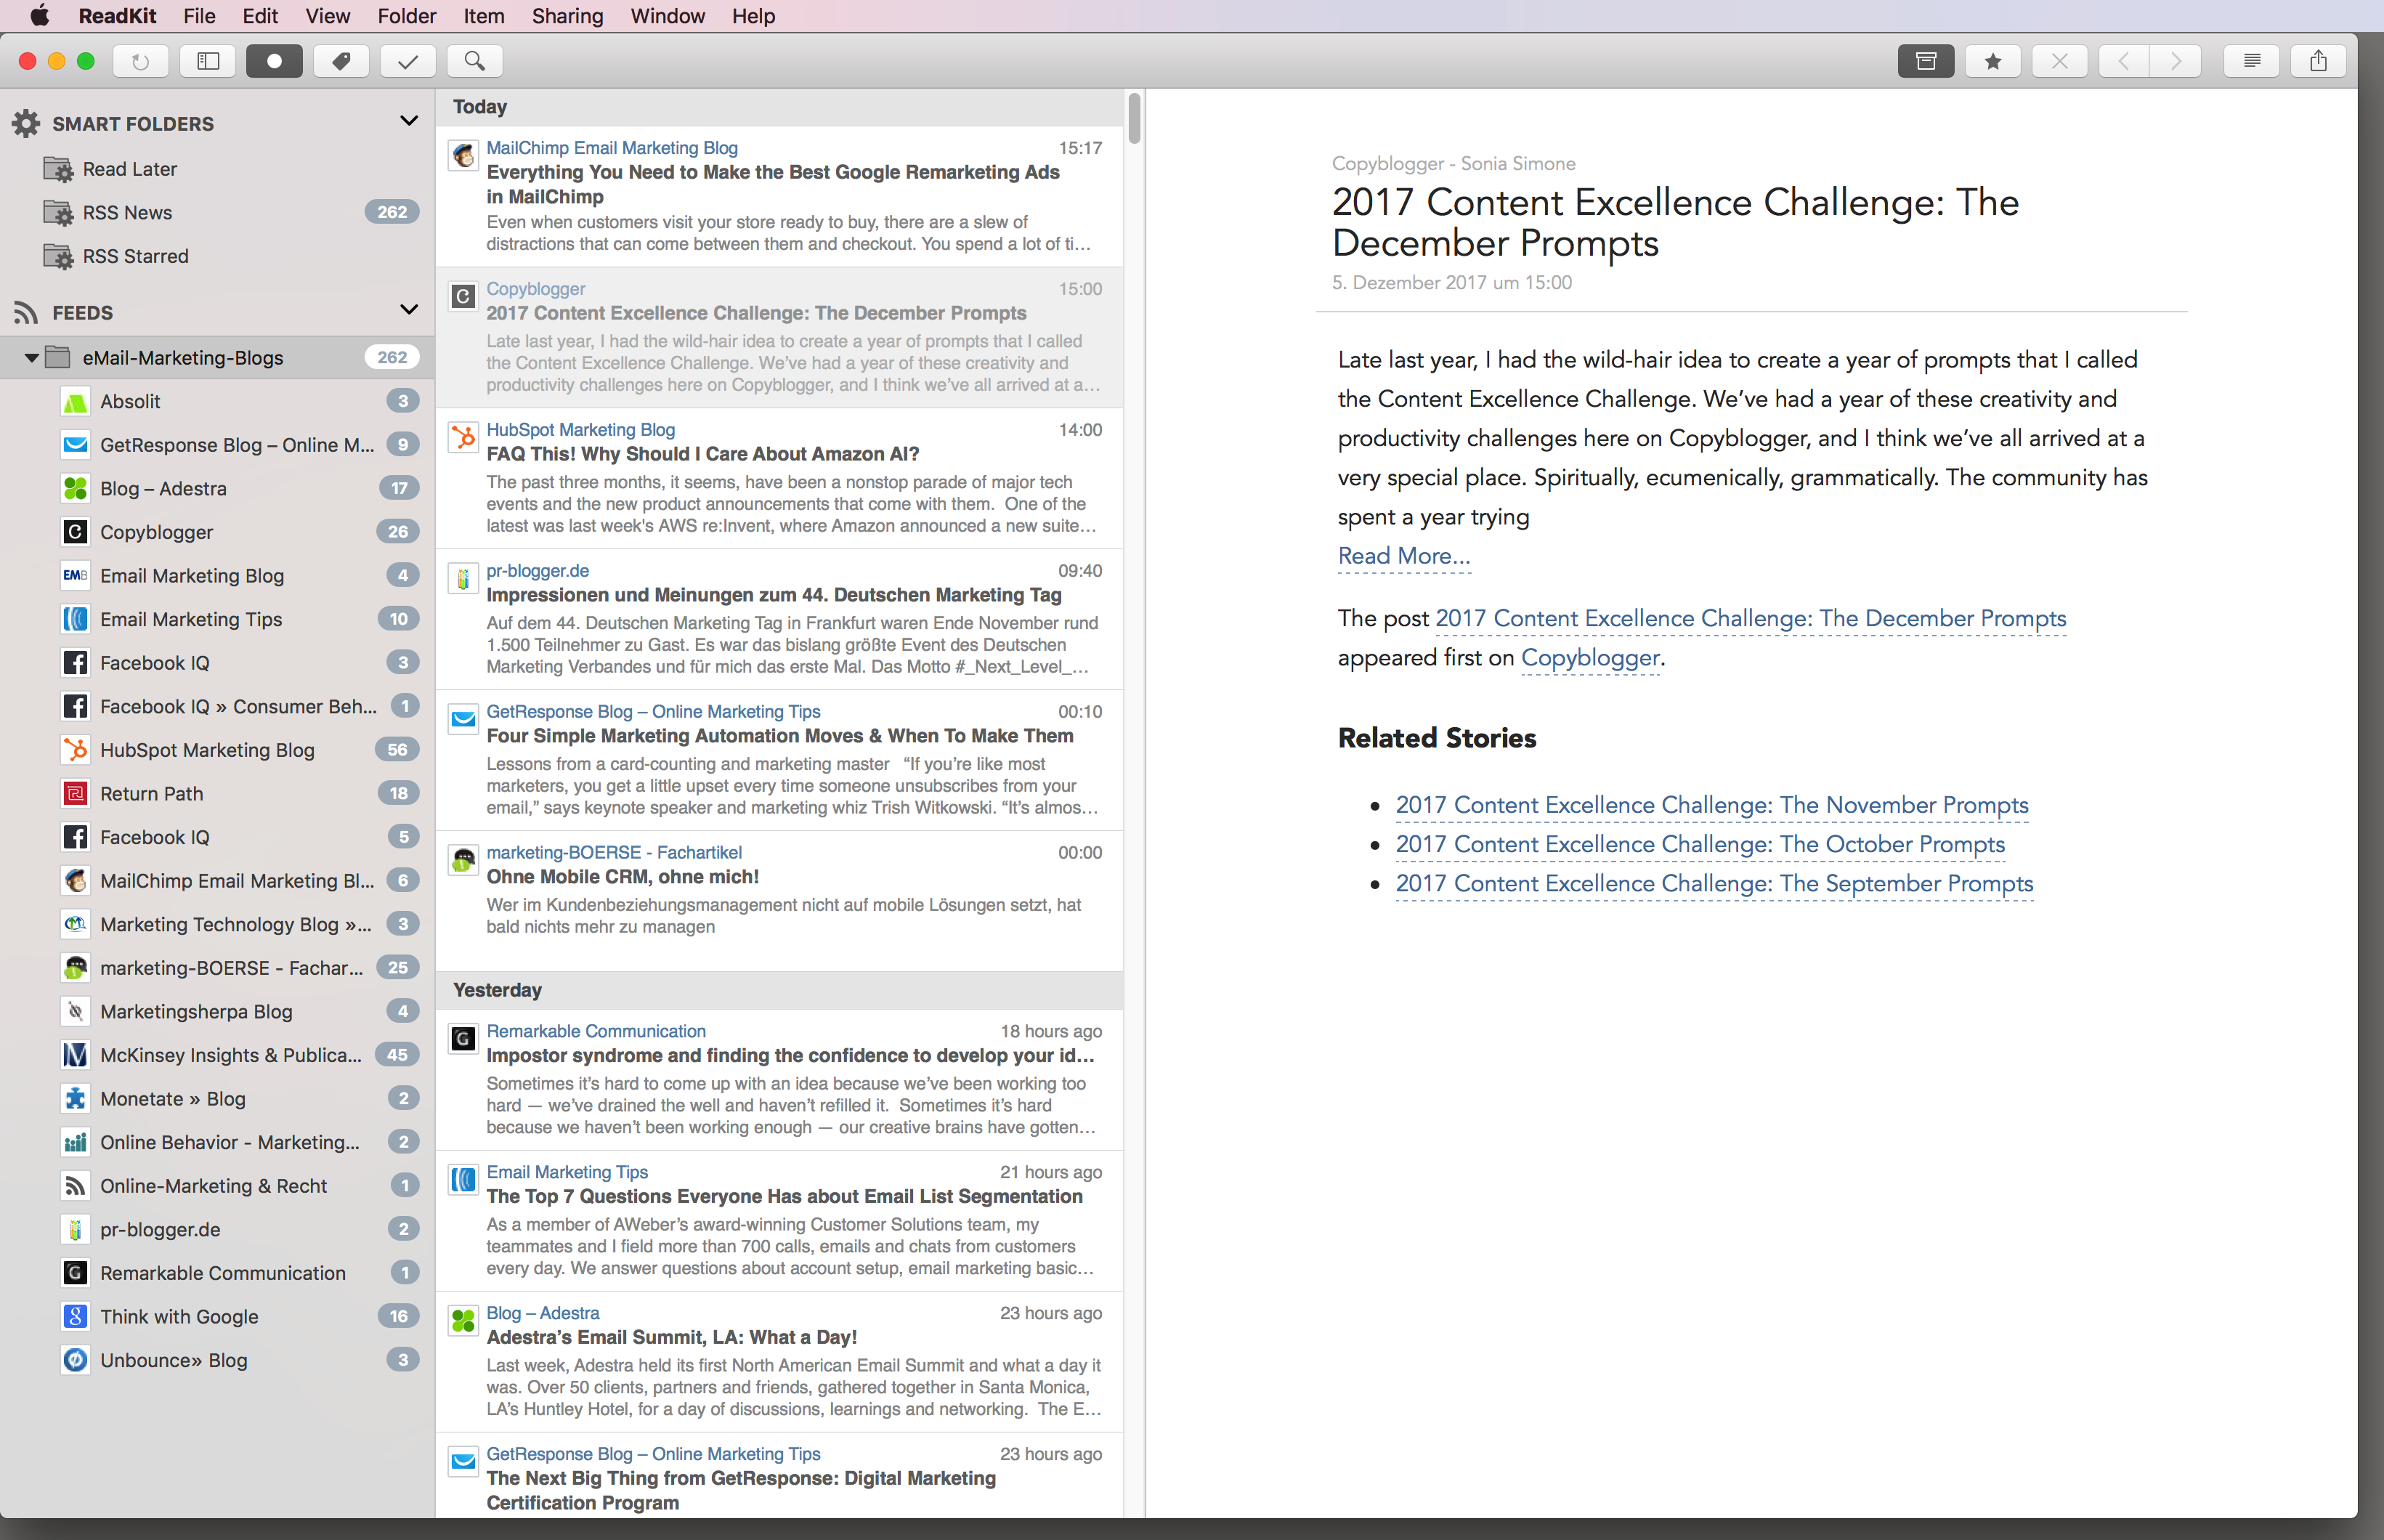
Task: Open the tags toolbar icon
Action: [341, 61]
